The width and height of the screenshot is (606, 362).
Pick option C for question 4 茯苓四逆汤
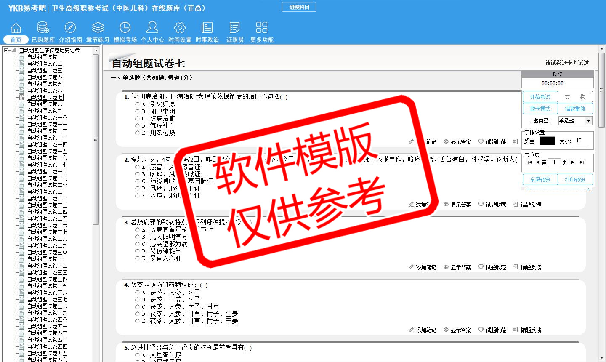tap(137, 307)
